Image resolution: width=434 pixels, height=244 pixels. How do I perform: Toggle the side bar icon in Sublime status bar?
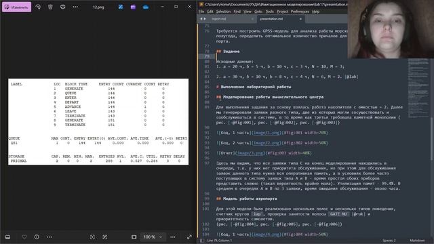tap(202, 241)
